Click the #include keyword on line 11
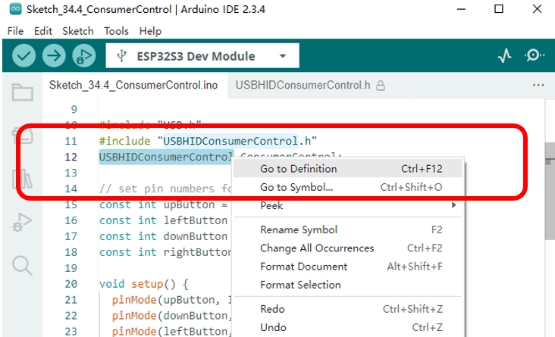Viewport: 555px width, 337px height. click(124, 141)
